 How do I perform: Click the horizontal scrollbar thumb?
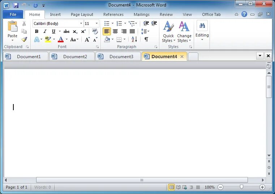click(x=142, y=180)
